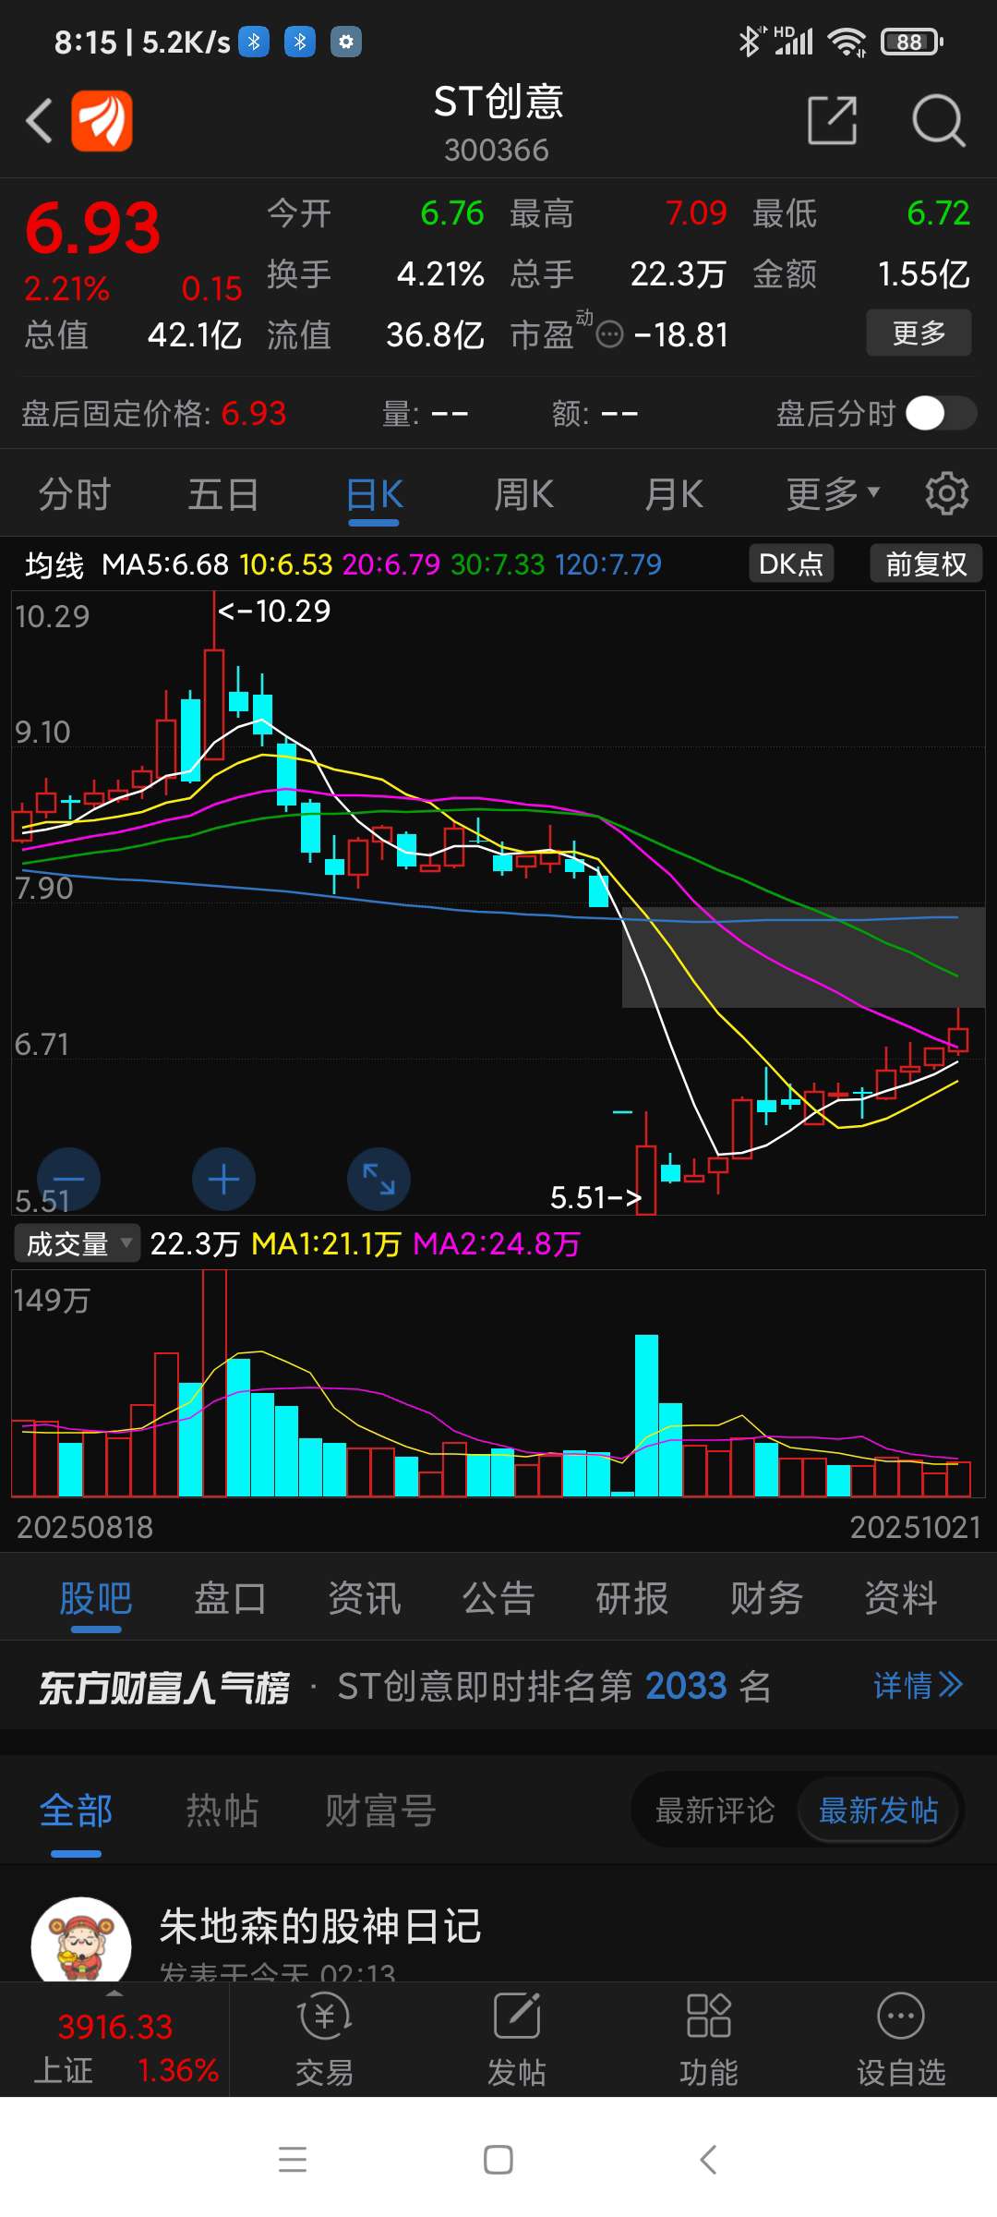
Task: Open the 盘口 tab
Action: pyautogui.click(x=230, y=1598)
